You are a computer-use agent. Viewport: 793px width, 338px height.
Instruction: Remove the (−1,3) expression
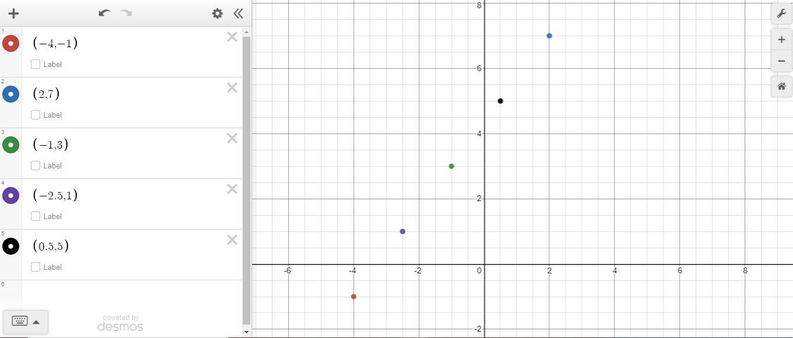[x=232, y=138]
